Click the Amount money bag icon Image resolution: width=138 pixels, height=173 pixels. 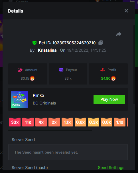coord(20,70)
